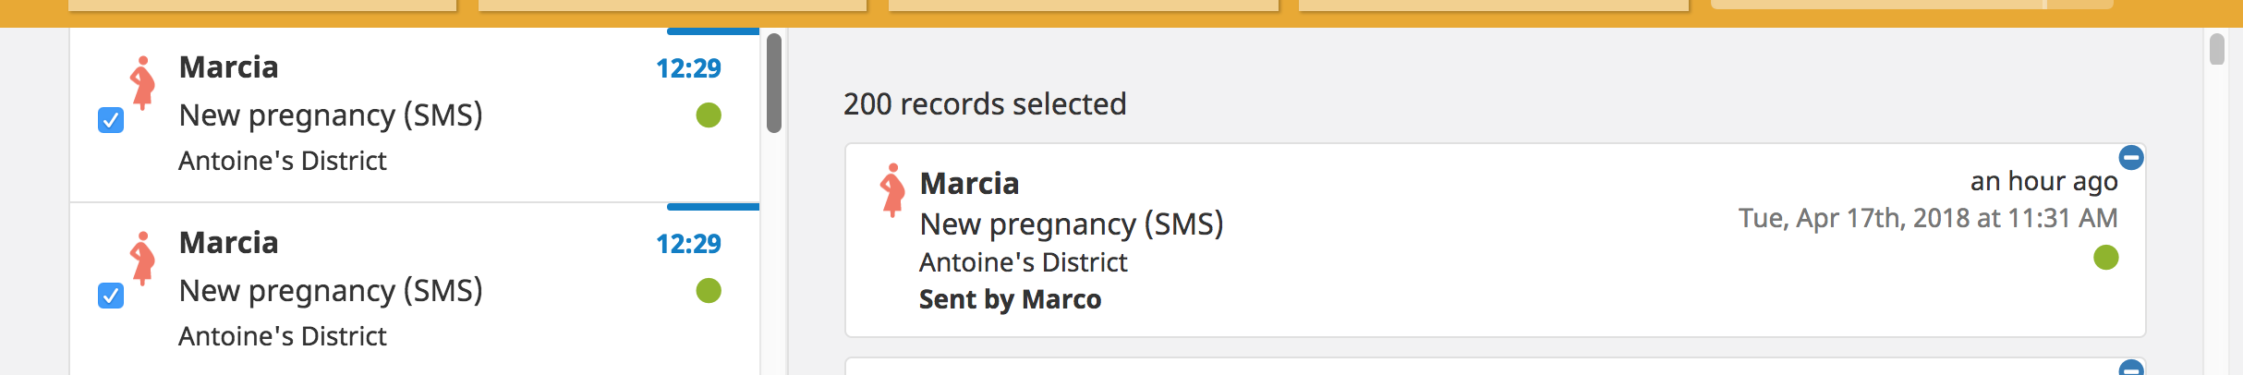Screen dimensions: 2243x375
Task: Deselect Marcia record using blue minus icon
Action: click(2130, 158)
